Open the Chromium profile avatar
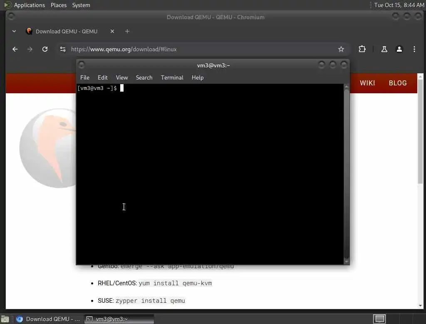Viewport: 426px width, 324px height. [x=399, y=49]
